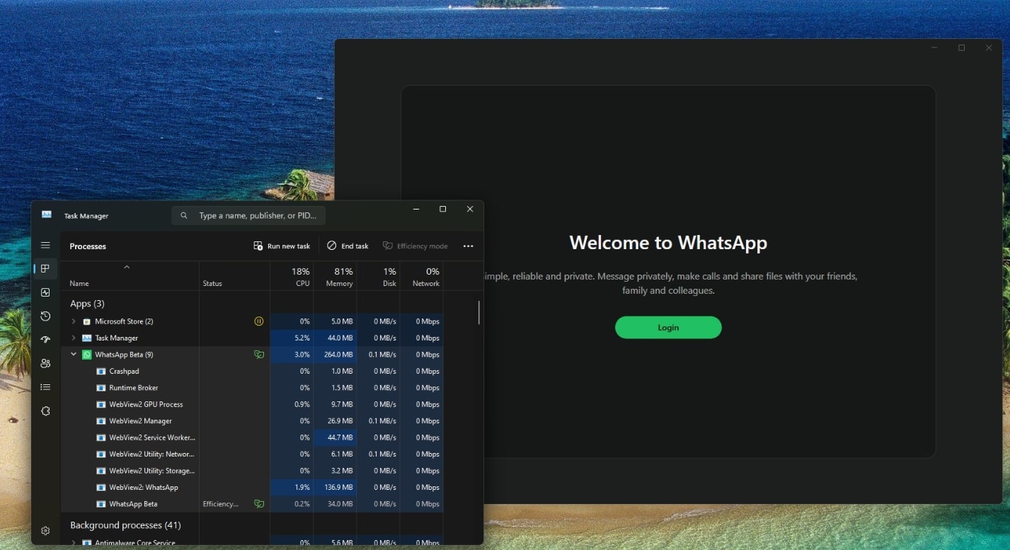Open the More options ellipsis menu
The image size is (1010, 550).
tap(468, 246)
